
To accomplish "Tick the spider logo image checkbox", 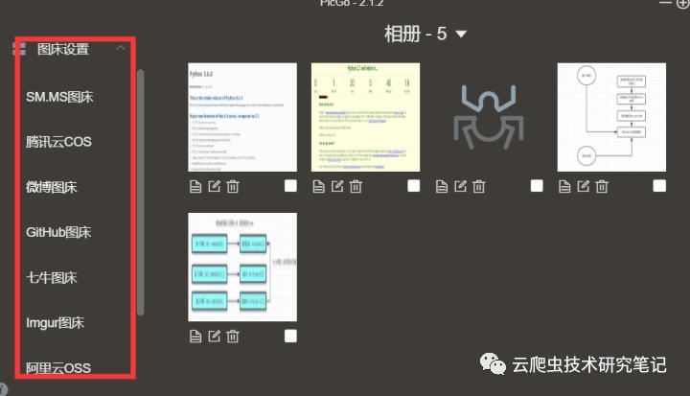I will click(x=537, y=186).
